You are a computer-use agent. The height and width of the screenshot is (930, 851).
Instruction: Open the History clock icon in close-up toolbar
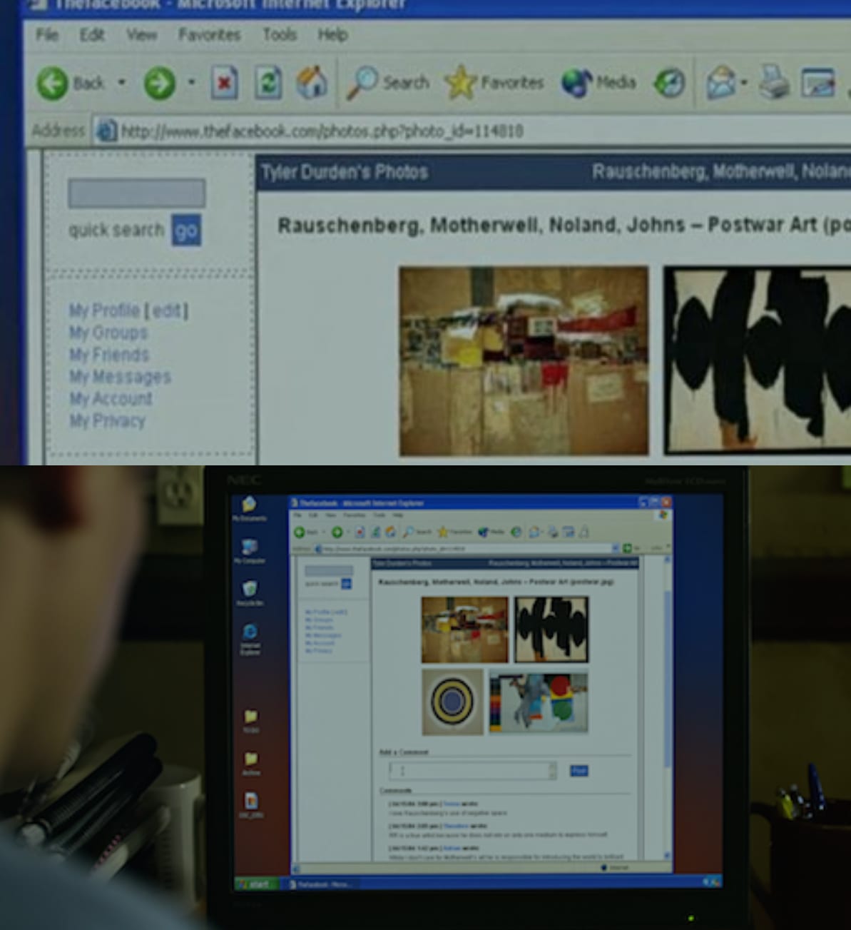tap(669, 83)
